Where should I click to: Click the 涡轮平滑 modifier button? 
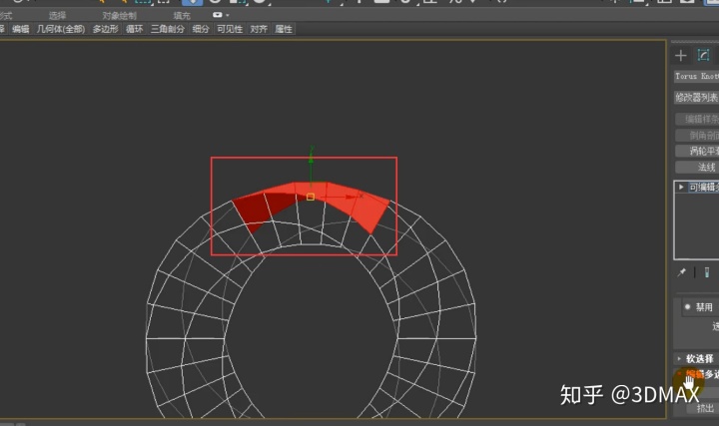[x=697, y=152]
